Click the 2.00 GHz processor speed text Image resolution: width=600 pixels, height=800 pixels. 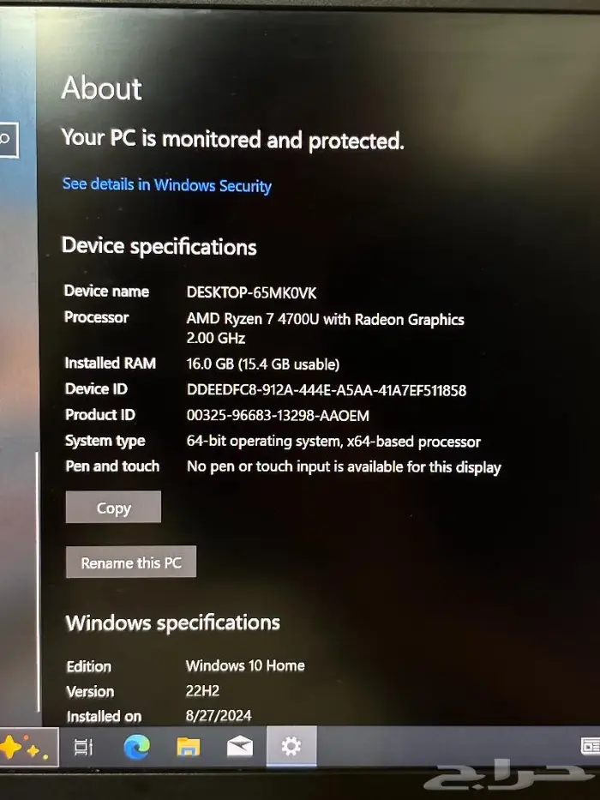click(x=216, y=338)
